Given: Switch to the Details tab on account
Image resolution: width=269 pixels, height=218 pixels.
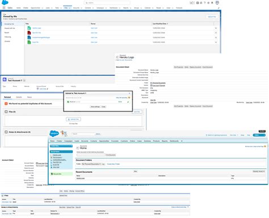Looking at the screenshot, I should click(19, 97).
